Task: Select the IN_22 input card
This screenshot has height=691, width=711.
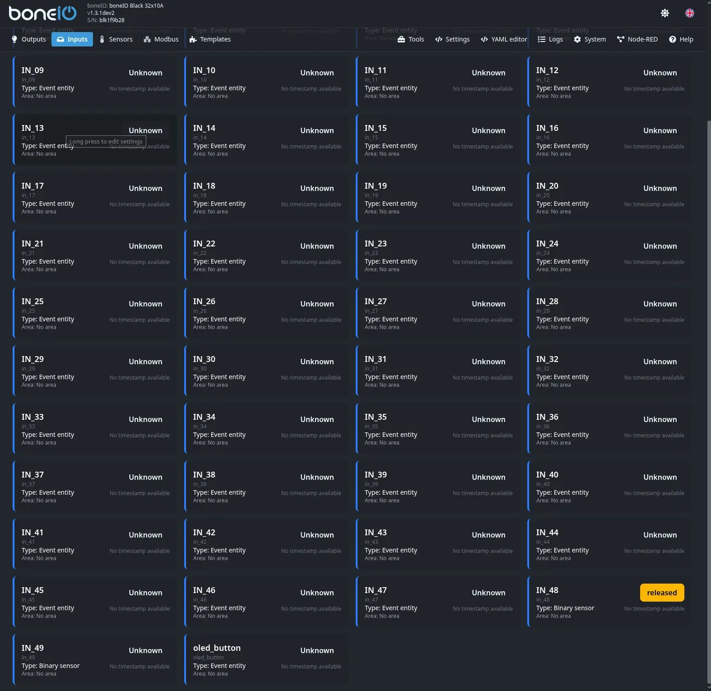Action: coord(267,255)
